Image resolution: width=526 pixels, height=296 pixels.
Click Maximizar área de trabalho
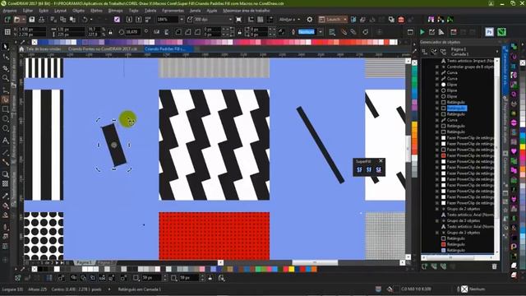click(247, 11)
